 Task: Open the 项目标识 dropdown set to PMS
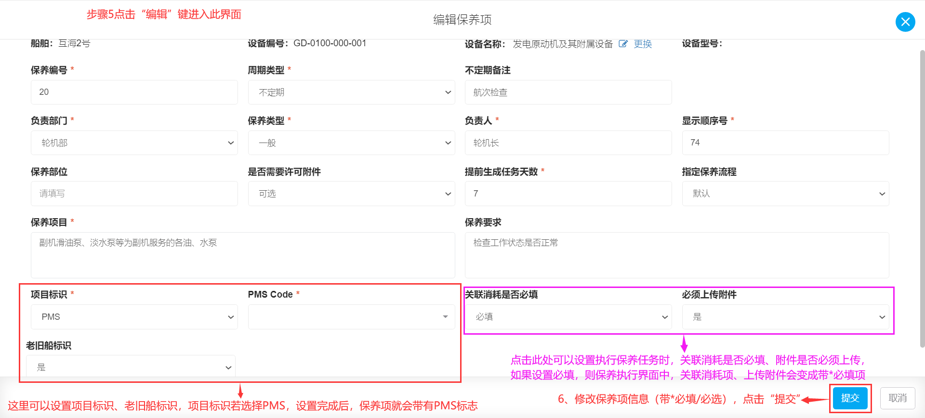(134, 317)
